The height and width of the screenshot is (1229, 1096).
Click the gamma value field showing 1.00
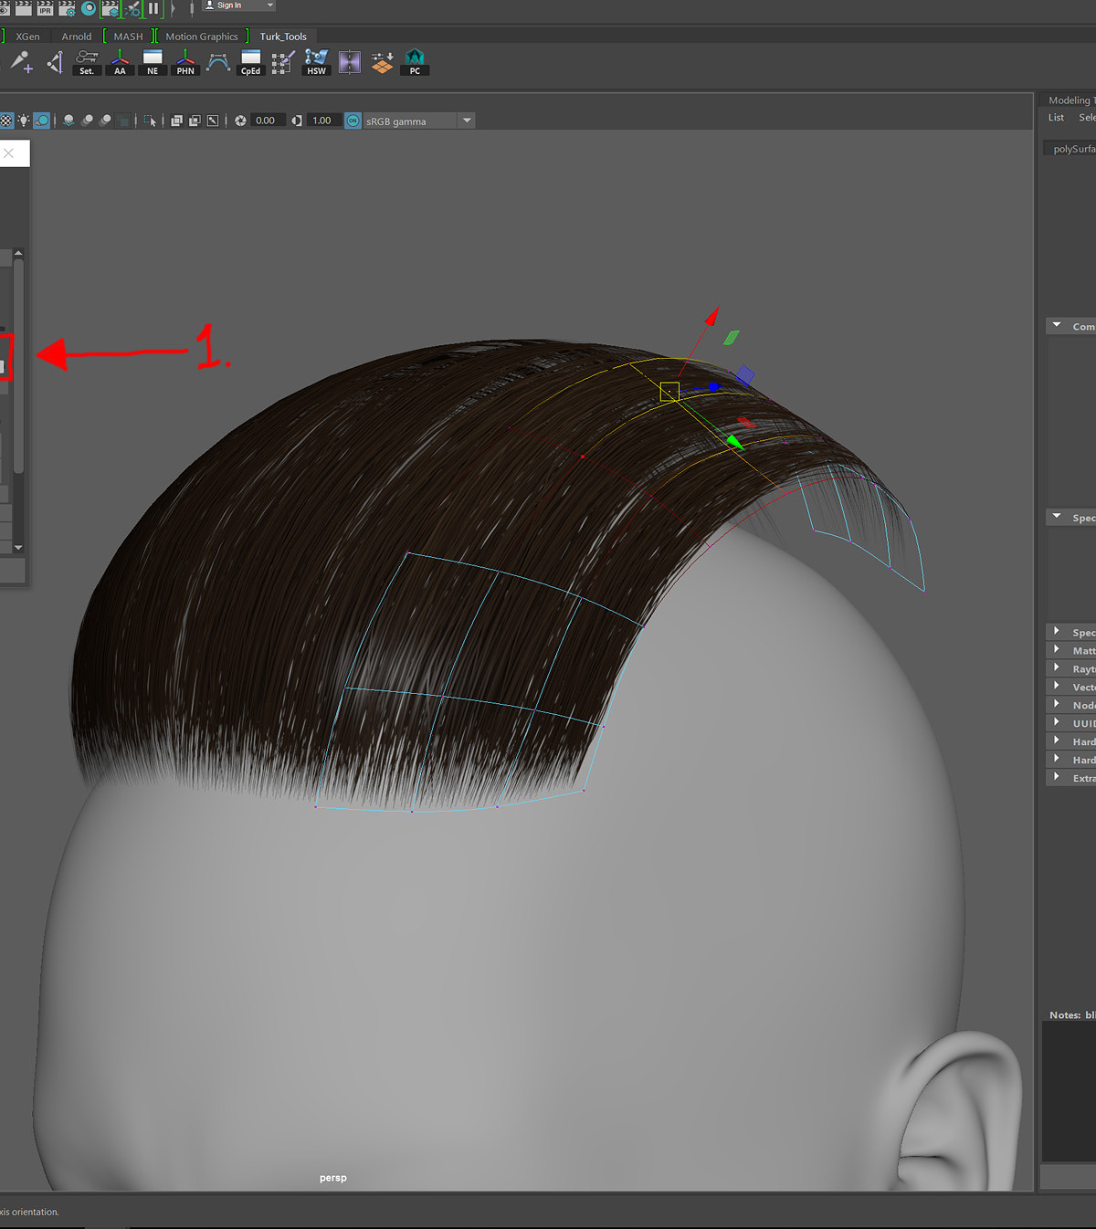click(x=322, y=121)
